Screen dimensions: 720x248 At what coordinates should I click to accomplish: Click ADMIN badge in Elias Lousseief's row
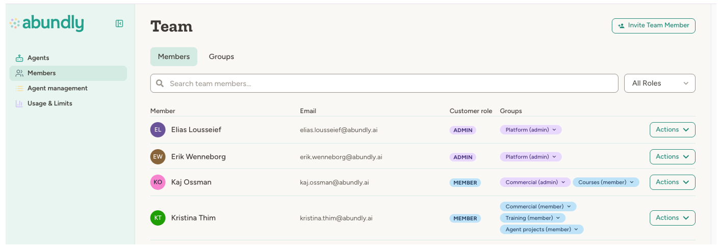pyautogui.click(x=463, y=130)
